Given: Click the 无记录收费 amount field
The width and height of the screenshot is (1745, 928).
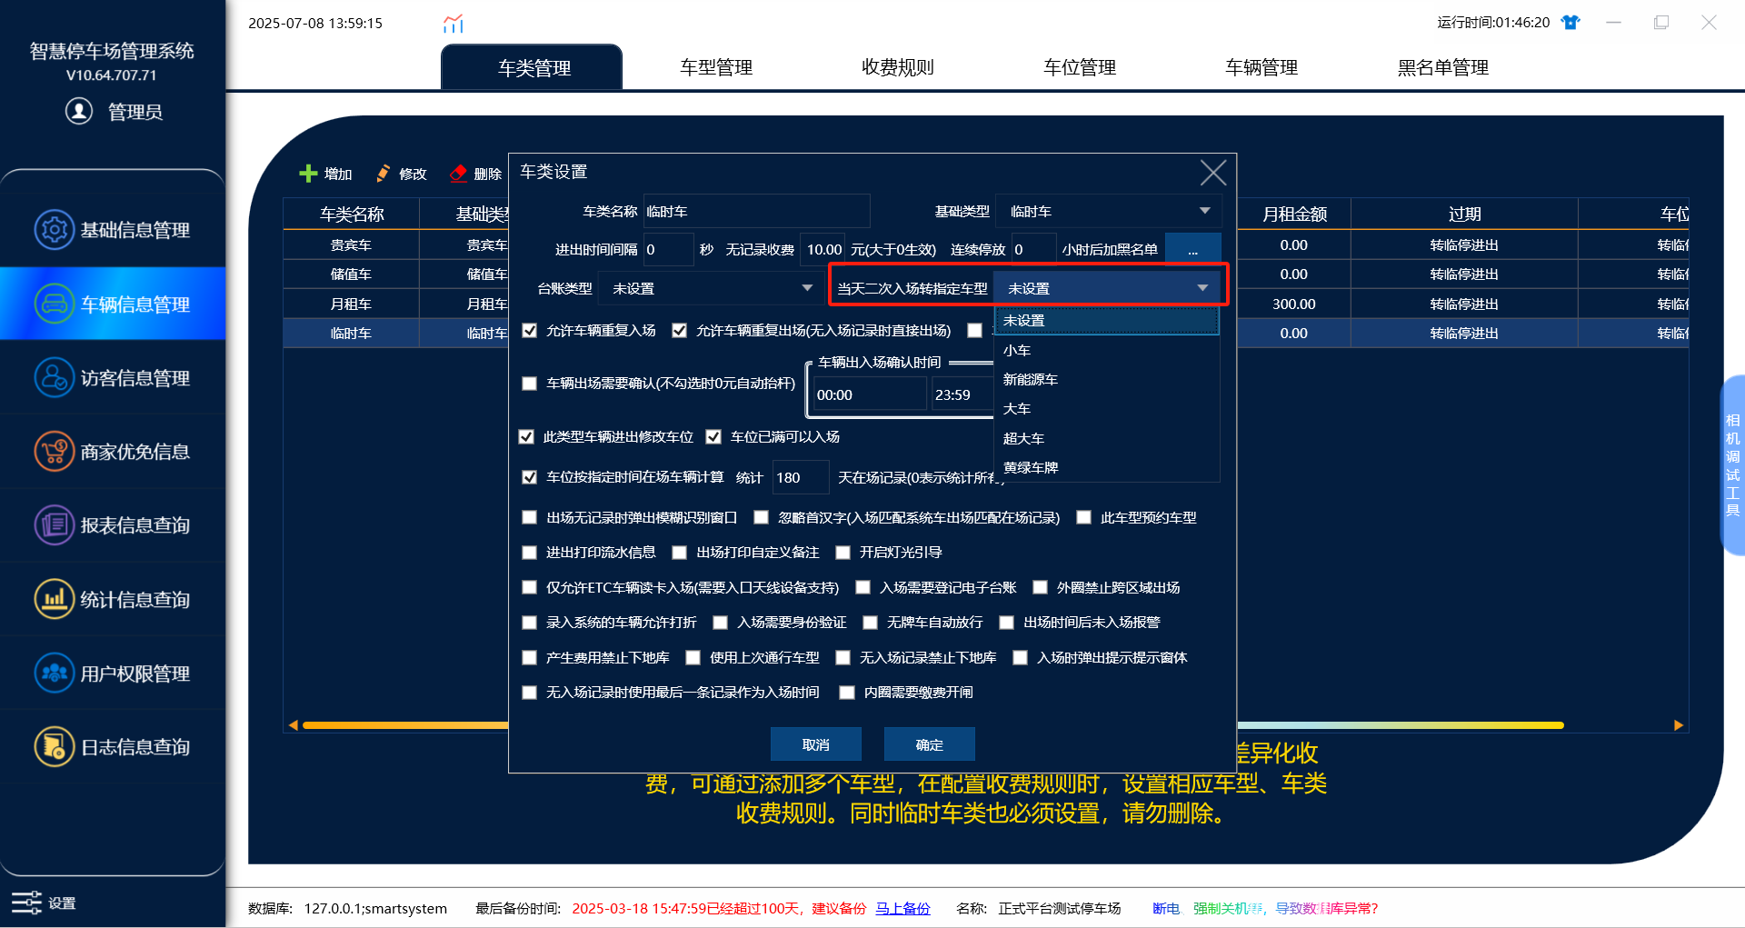Looking at the screenshot, I should tap(823, 249).
